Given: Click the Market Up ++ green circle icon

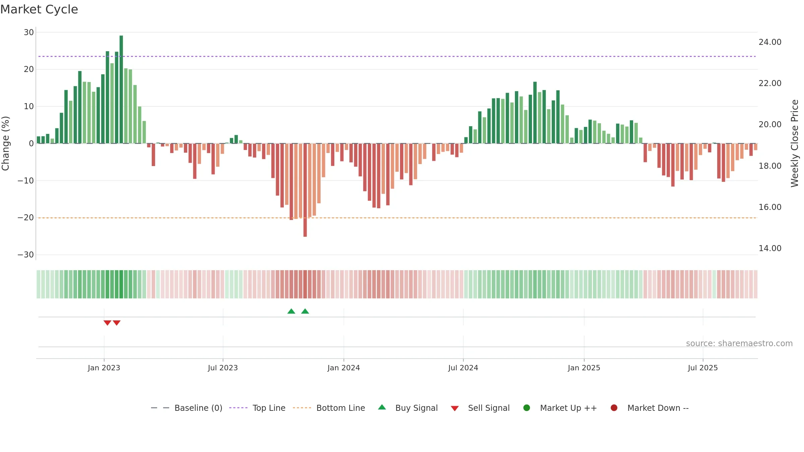Looking at the screenshot, I should [527, 408].
